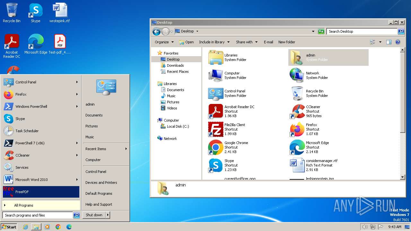Select Acrobat Reader DC shortcut in Explorer

(x=231, y=111)
